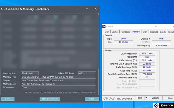174x108 pixels.
Task: Click the Dual Channel # value in CPU-Z
Action: coord(161,39)
